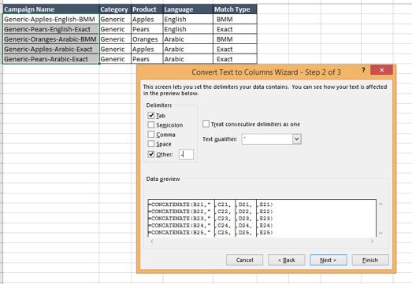Enable Treat consecutive delimiters as one
Image resolution: width=412 pixels, height=284 pixels.
(x=206, y=124)
